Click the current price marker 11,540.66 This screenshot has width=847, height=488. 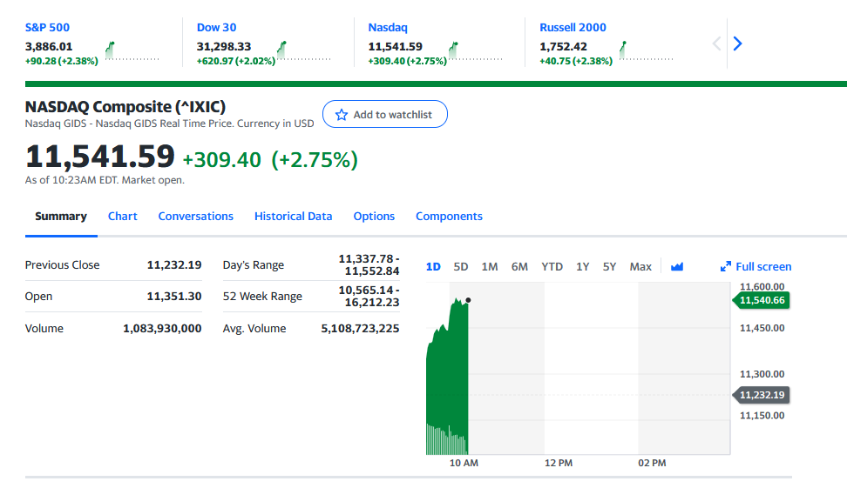pyautogui.click(x=761, y=300)
